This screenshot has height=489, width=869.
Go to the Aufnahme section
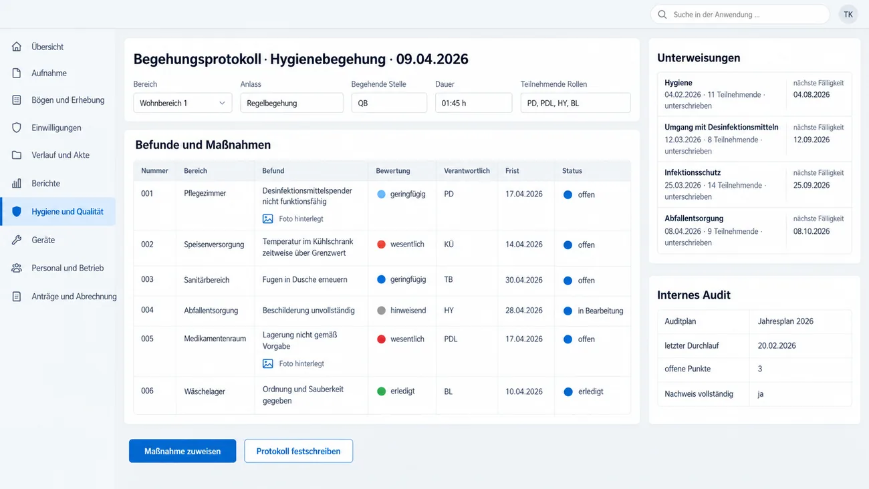tap(57, 73)
